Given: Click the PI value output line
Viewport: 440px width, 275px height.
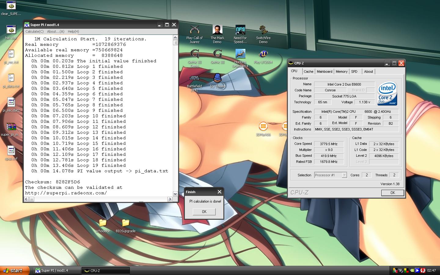Looking at the screenshot, I should [x=100, y=171].
